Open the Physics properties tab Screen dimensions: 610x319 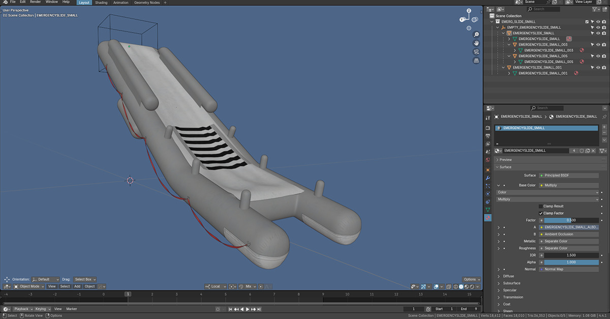pos(487,193)
